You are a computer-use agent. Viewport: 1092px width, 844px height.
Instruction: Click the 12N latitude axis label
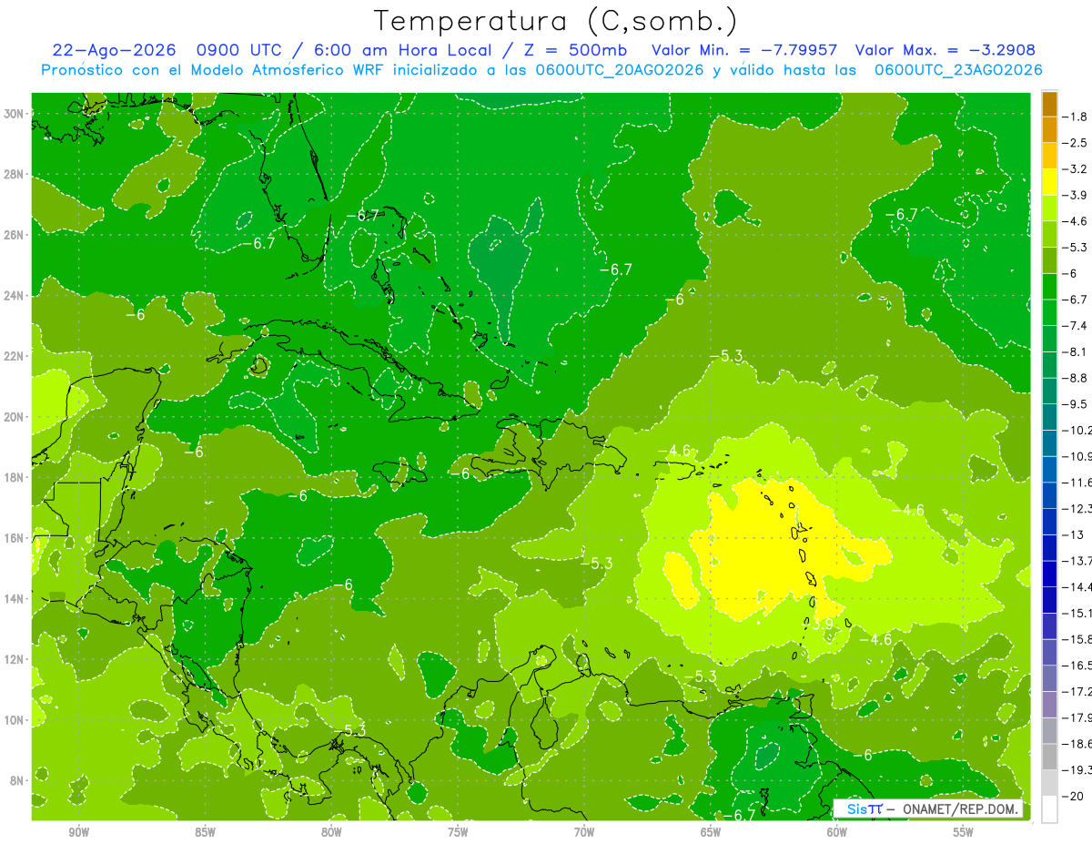(15, 658)
